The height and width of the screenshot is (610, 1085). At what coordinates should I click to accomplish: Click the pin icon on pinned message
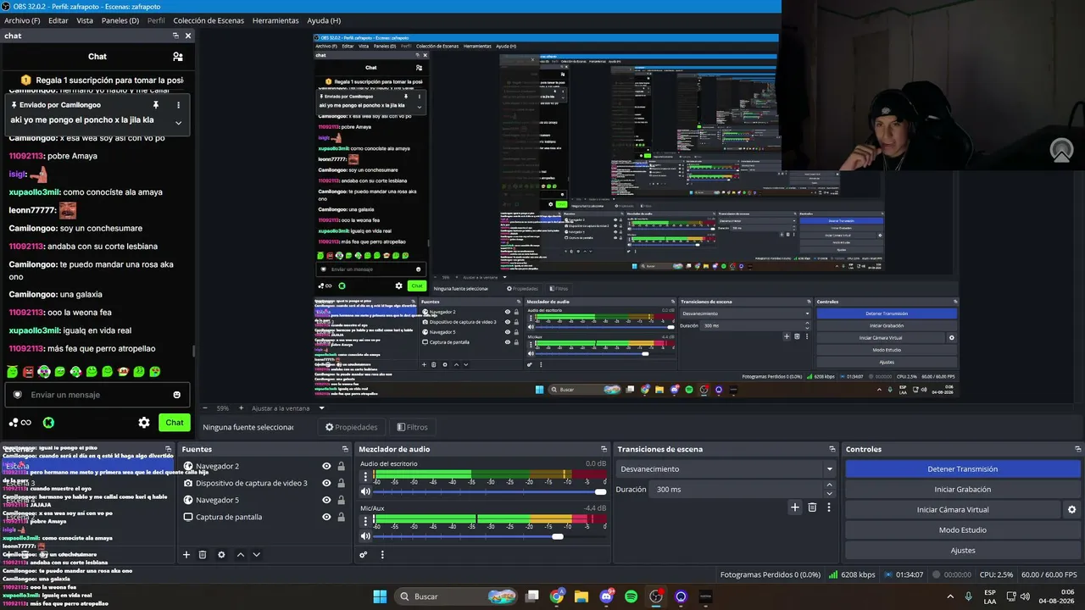156,105
